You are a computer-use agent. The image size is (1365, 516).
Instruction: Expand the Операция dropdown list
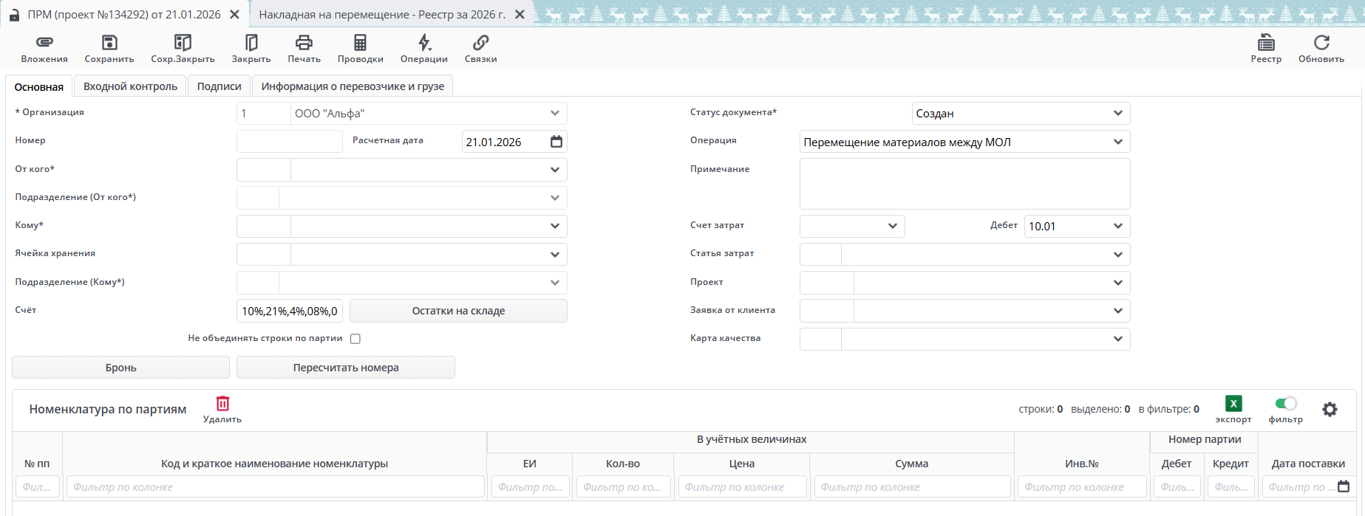tap(1117, 142)
